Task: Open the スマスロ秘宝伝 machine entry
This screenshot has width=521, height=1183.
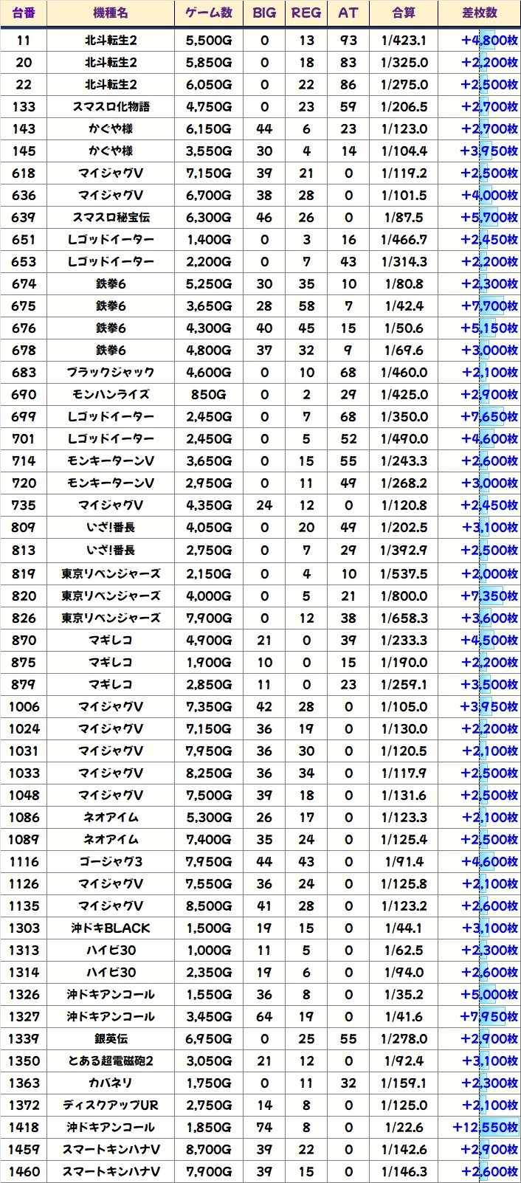Action: pyautogui.click(x=111, y=218)
